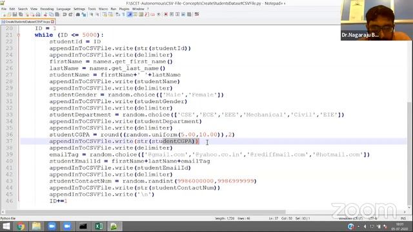
Task: Click the Copy toolbar icon
Action: pos(51,14)
